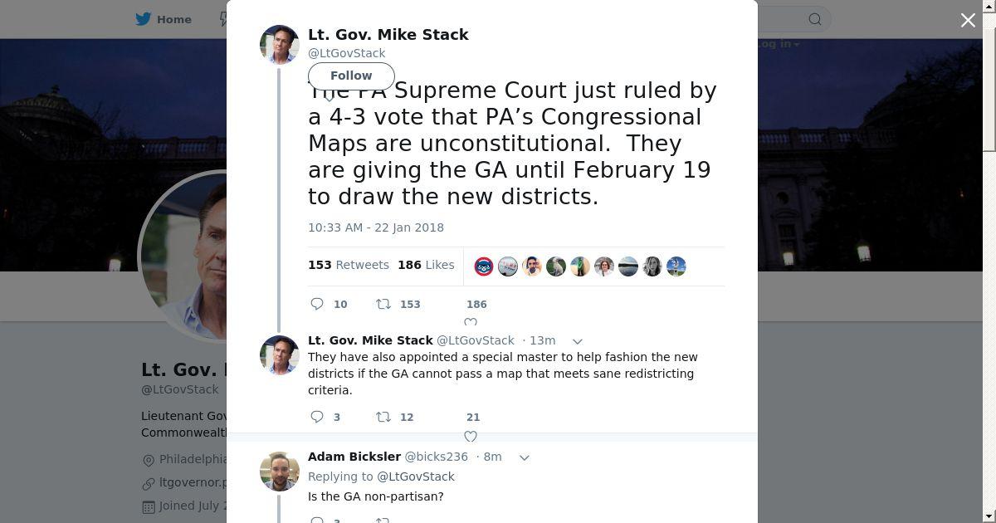Open dropdown chevron on Adam Bicksler's reply
The height and width of the screenshot is (523, 996).
click(524, 457)
